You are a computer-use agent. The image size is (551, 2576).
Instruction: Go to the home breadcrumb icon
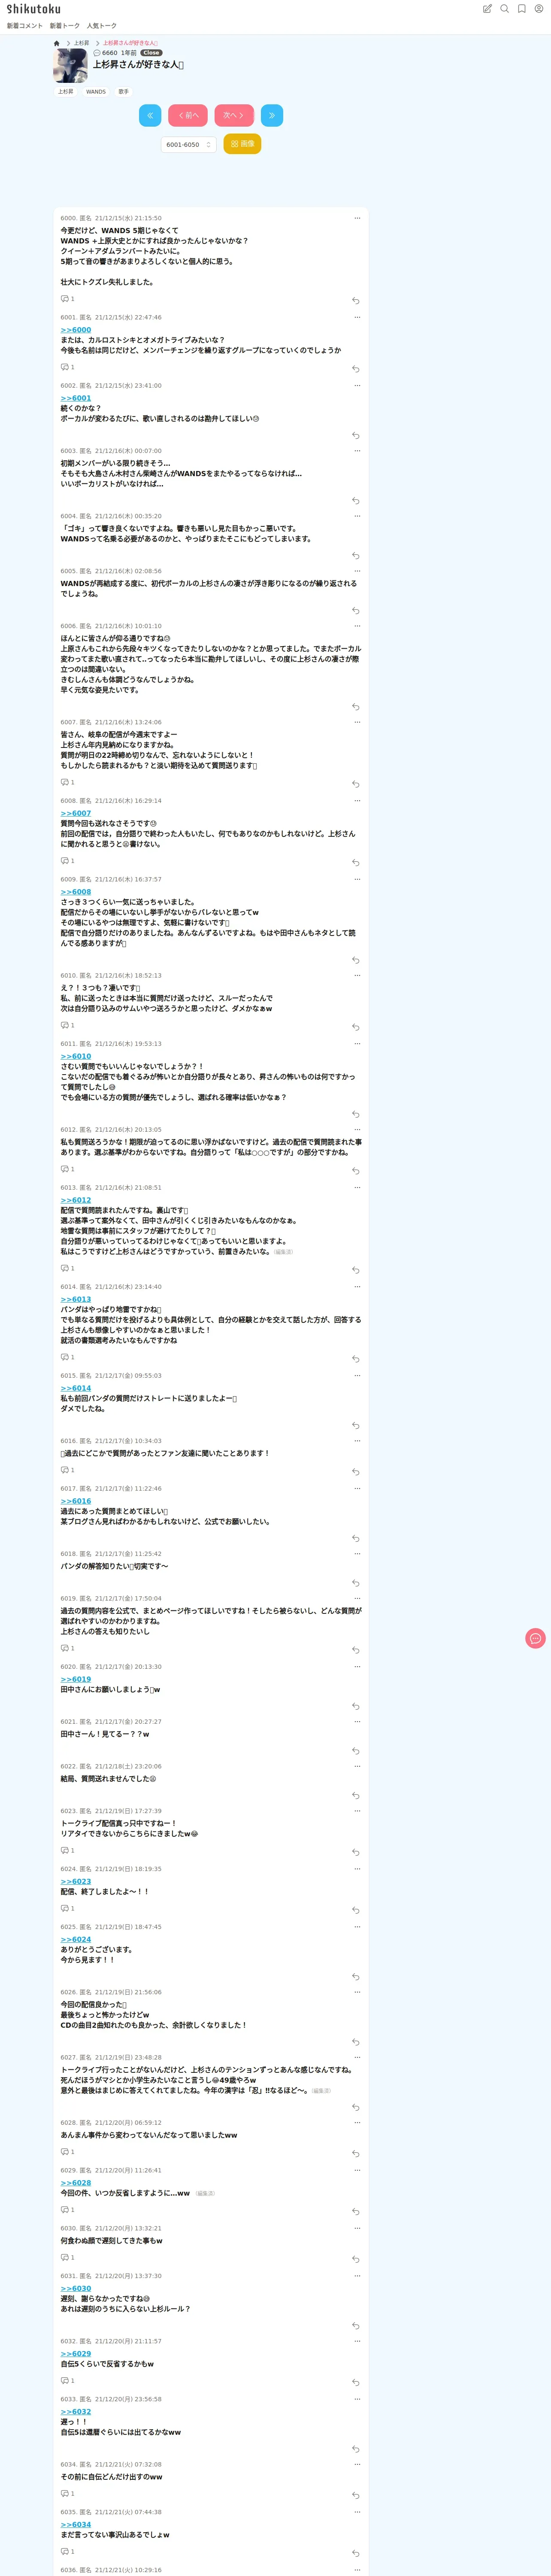pyautogui.click(x=57, y=43)
